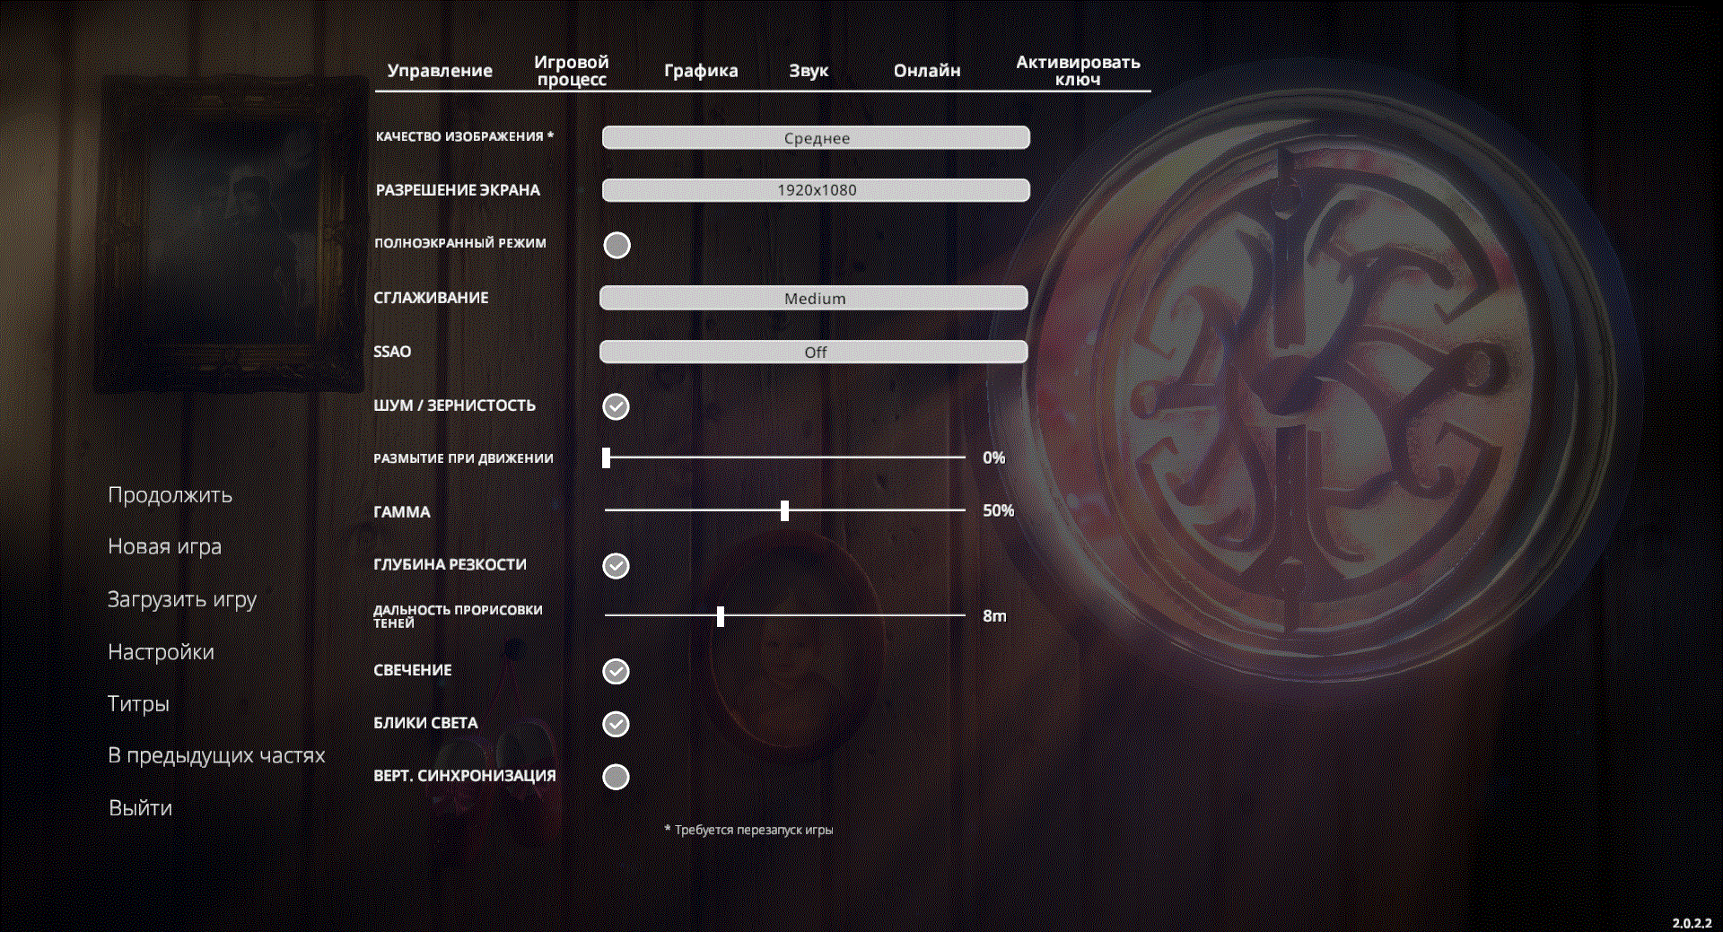1723x932 pixels.
Task: Change the SSAO Off setting
Action: (x=814, y=353)
